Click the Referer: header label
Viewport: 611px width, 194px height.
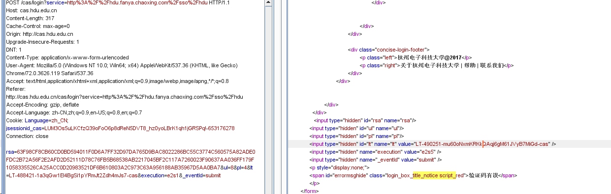[x=16, y=89]
